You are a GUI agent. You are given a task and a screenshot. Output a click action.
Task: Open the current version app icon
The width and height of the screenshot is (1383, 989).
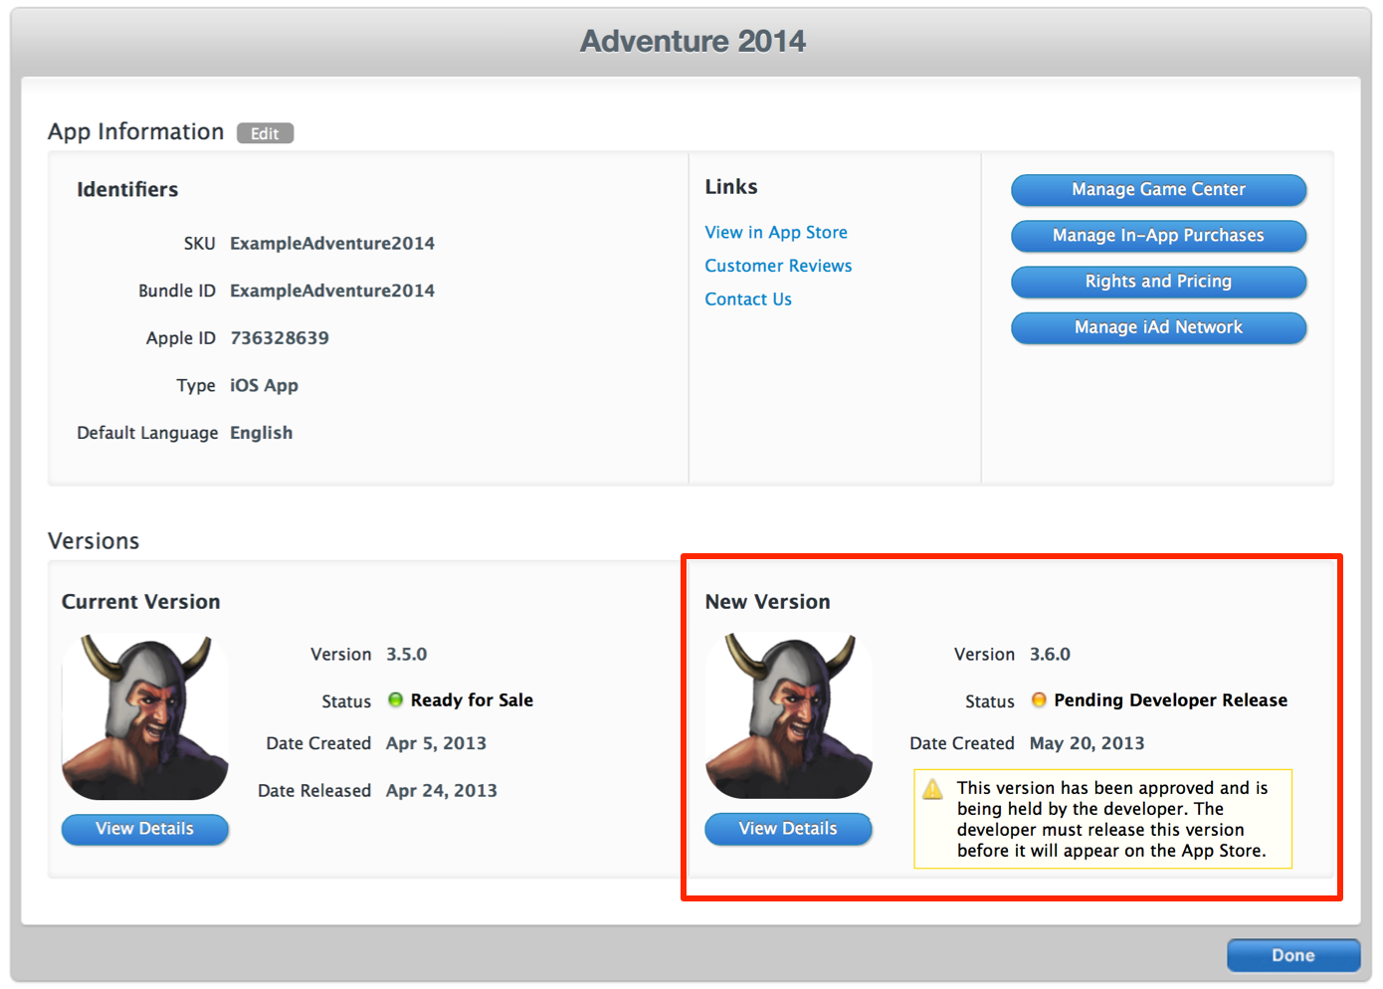coord(144,715)
